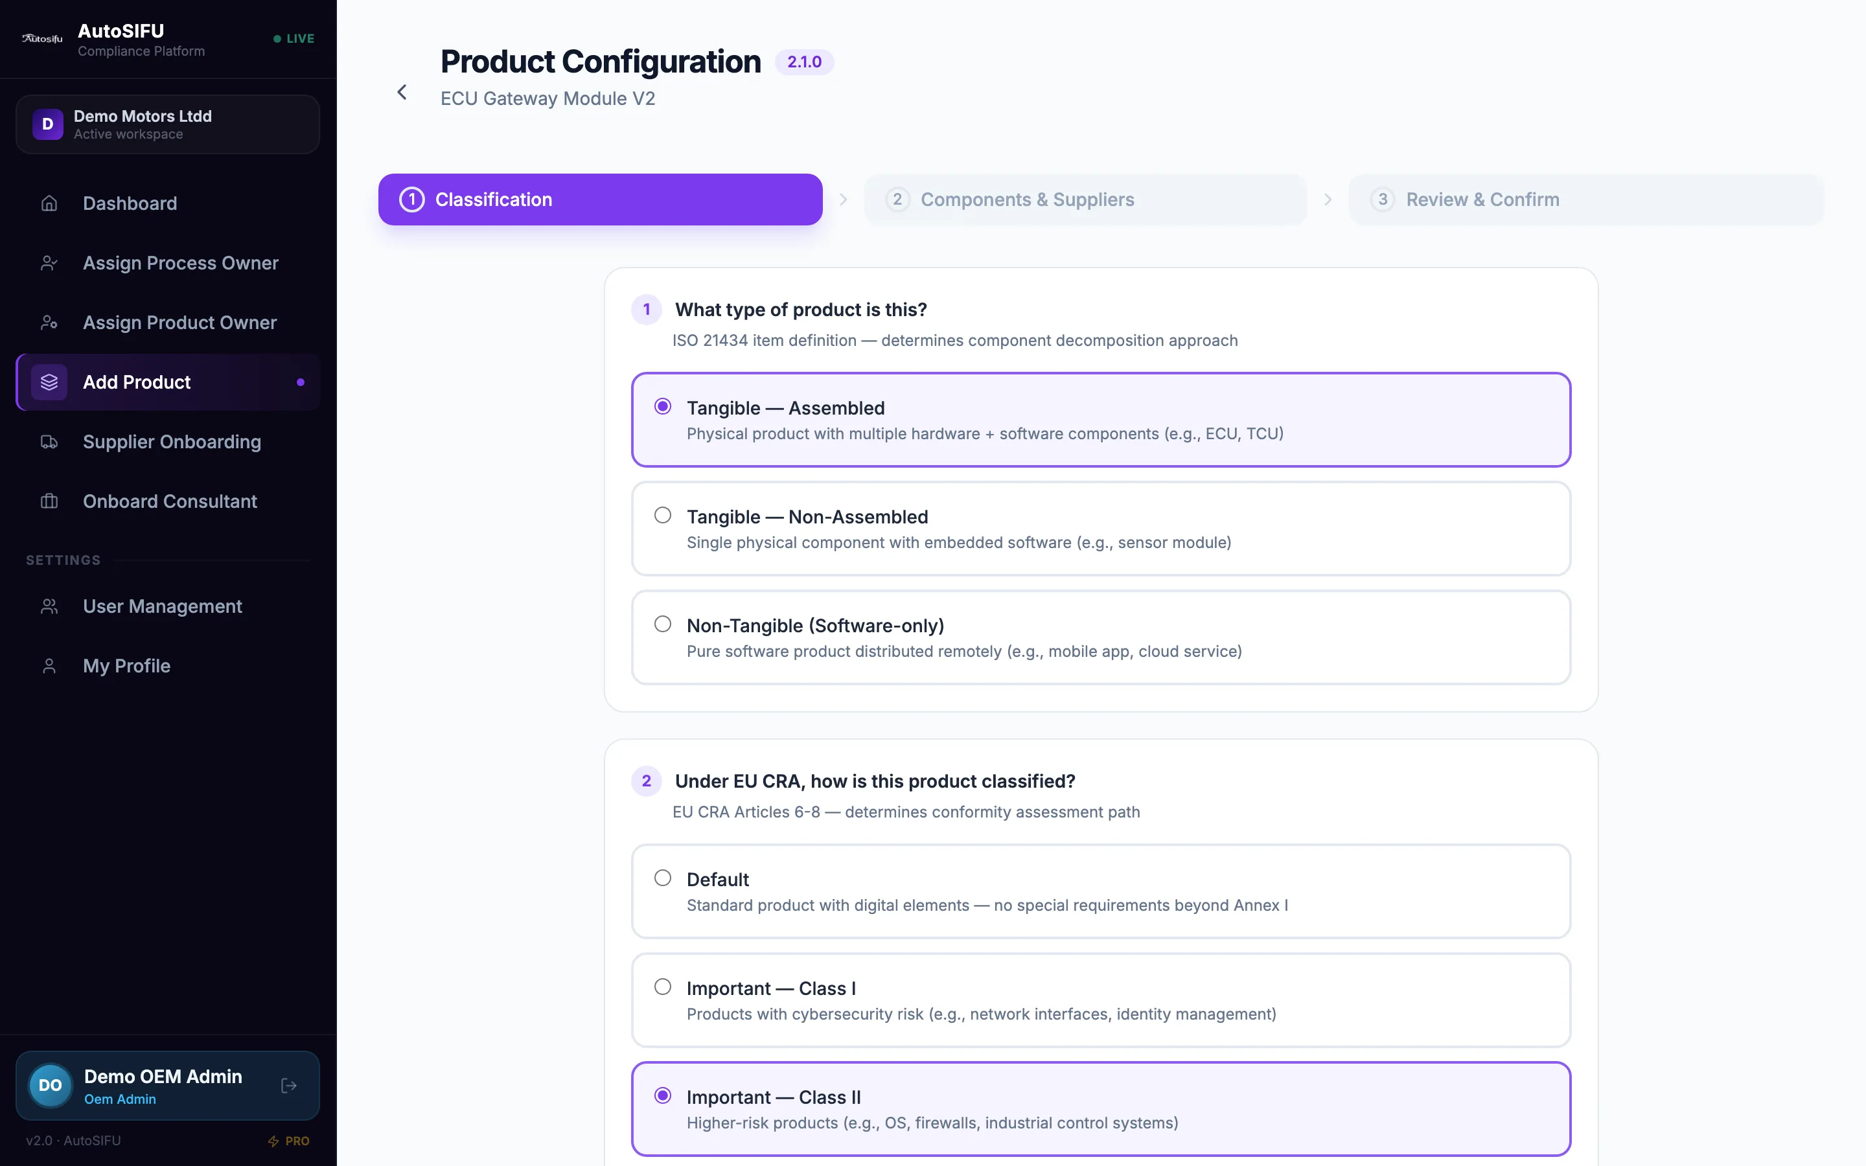This screenshot has height=1166, width=1866.
Task: Click 'What type of product is this?' text
Action: coord(801,310)
